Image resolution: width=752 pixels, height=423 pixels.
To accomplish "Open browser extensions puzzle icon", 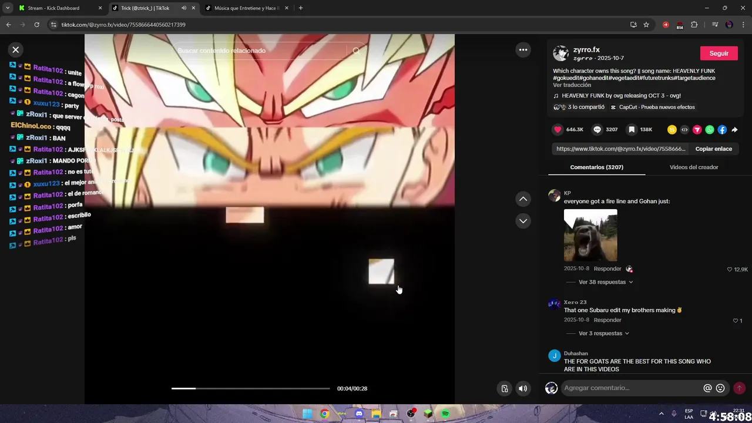I will pyautogui.click(x=694, y=25).
